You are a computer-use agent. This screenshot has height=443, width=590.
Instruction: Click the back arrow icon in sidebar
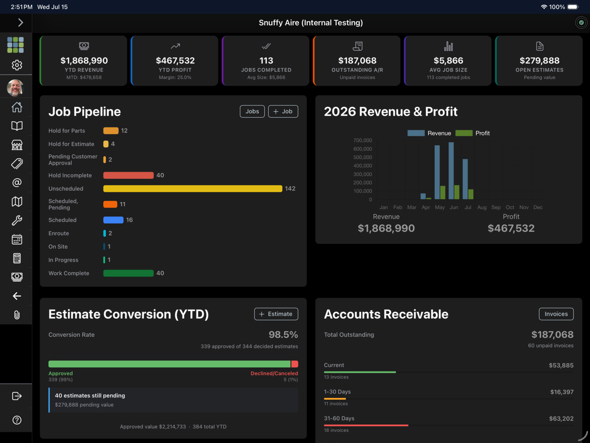[x=17, y=296]
